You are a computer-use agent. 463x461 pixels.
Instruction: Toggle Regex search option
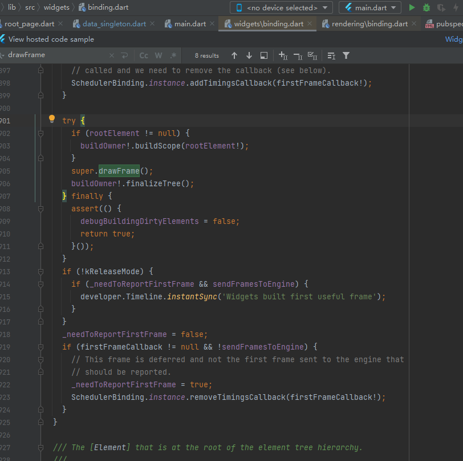click(x=173, y=55)
